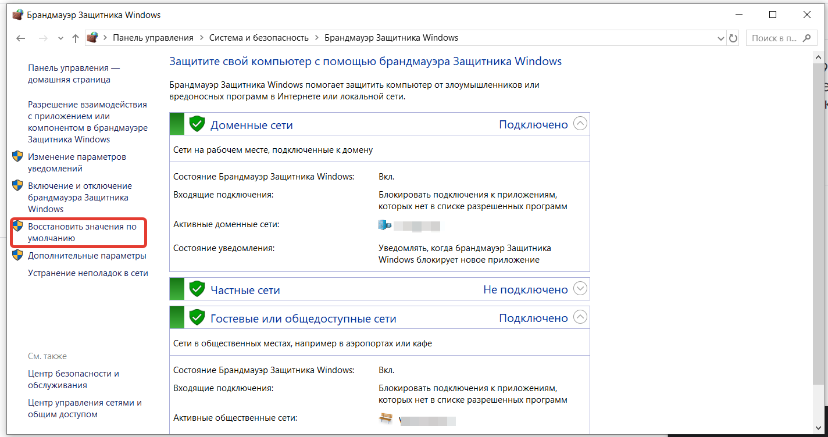Click the Back navigation arrow
The height and width of the screenshot is (437, 828).
(21, 38)
